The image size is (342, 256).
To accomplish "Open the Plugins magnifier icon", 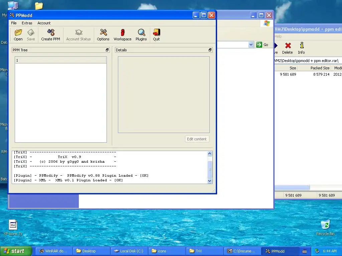I will pos(141,35).
